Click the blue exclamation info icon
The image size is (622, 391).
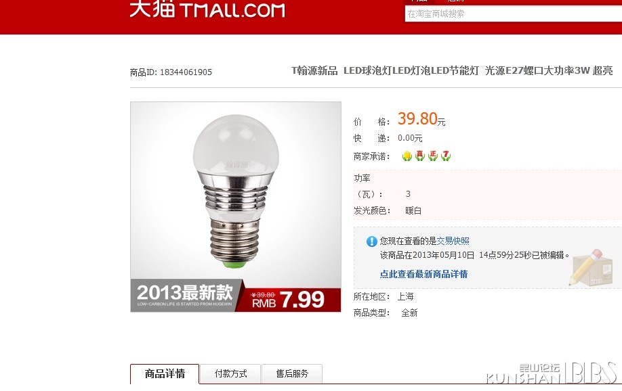coord(372,241)
